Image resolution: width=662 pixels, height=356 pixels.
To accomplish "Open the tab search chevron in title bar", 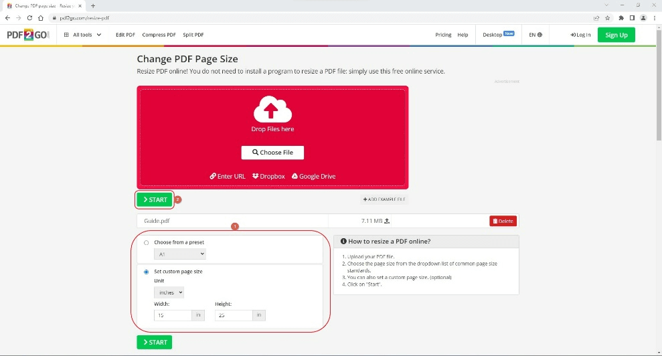I will click(x=606, y=5).
